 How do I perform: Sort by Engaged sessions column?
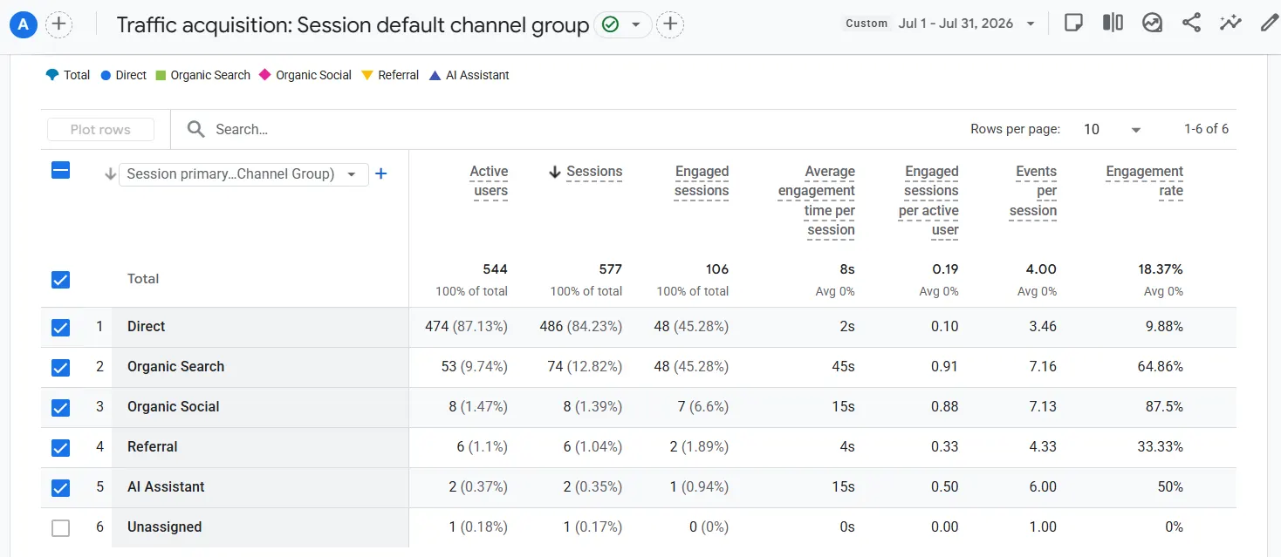[702, 181]
